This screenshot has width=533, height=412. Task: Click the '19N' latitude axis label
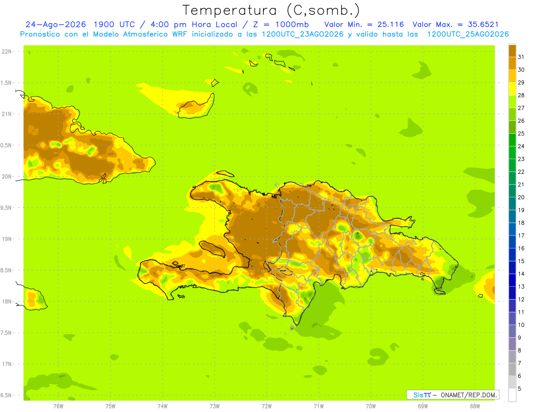click(7, 239)
